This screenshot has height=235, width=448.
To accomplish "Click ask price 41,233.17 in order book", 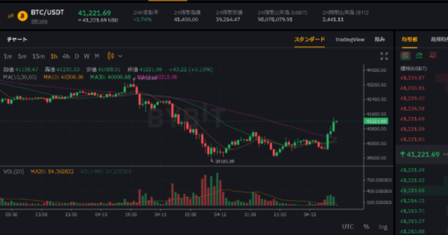I will coord(412,78).
